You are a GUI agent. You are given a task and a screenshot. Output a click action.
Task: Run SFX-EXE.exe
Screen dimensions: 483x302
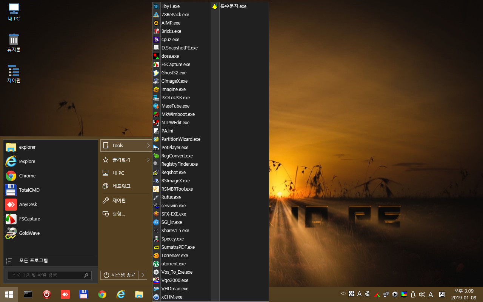click(x=182, y=214)
